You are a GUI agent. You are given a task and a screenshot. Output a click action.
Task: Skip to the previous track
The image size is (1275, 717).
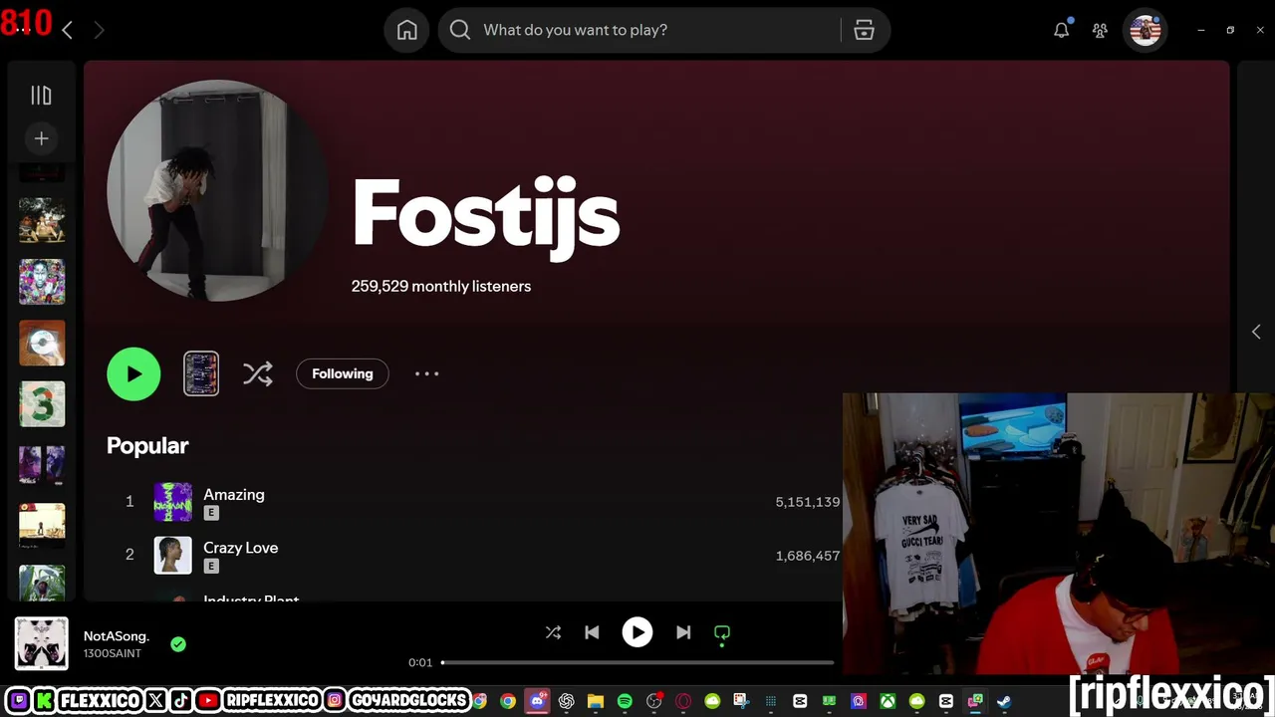[592, 632]
